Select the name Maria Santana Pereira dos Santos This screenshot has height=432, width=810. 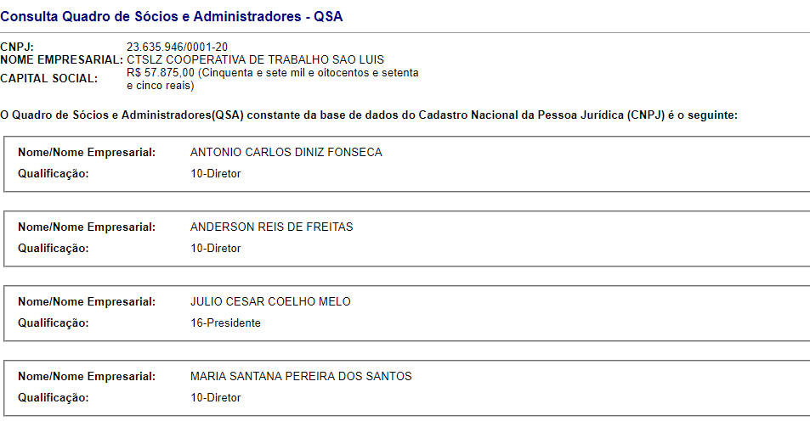301,377
